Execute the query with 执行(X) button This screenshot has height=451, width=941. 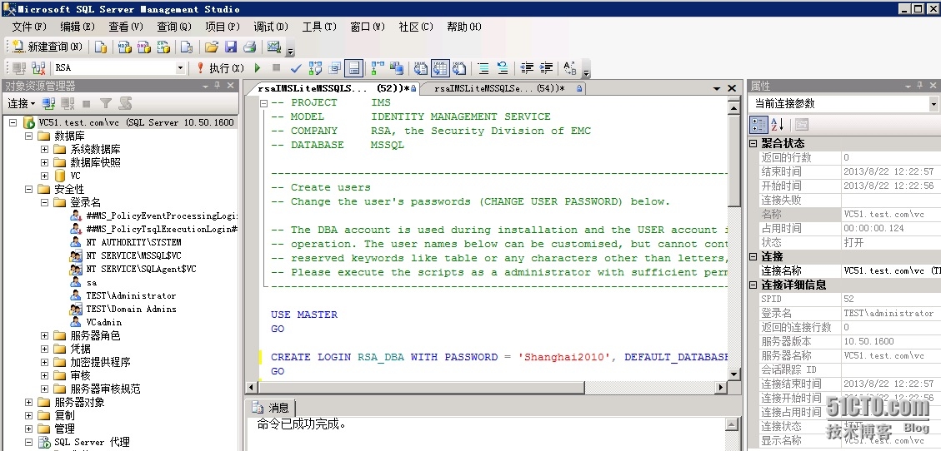tap(220, 68)
